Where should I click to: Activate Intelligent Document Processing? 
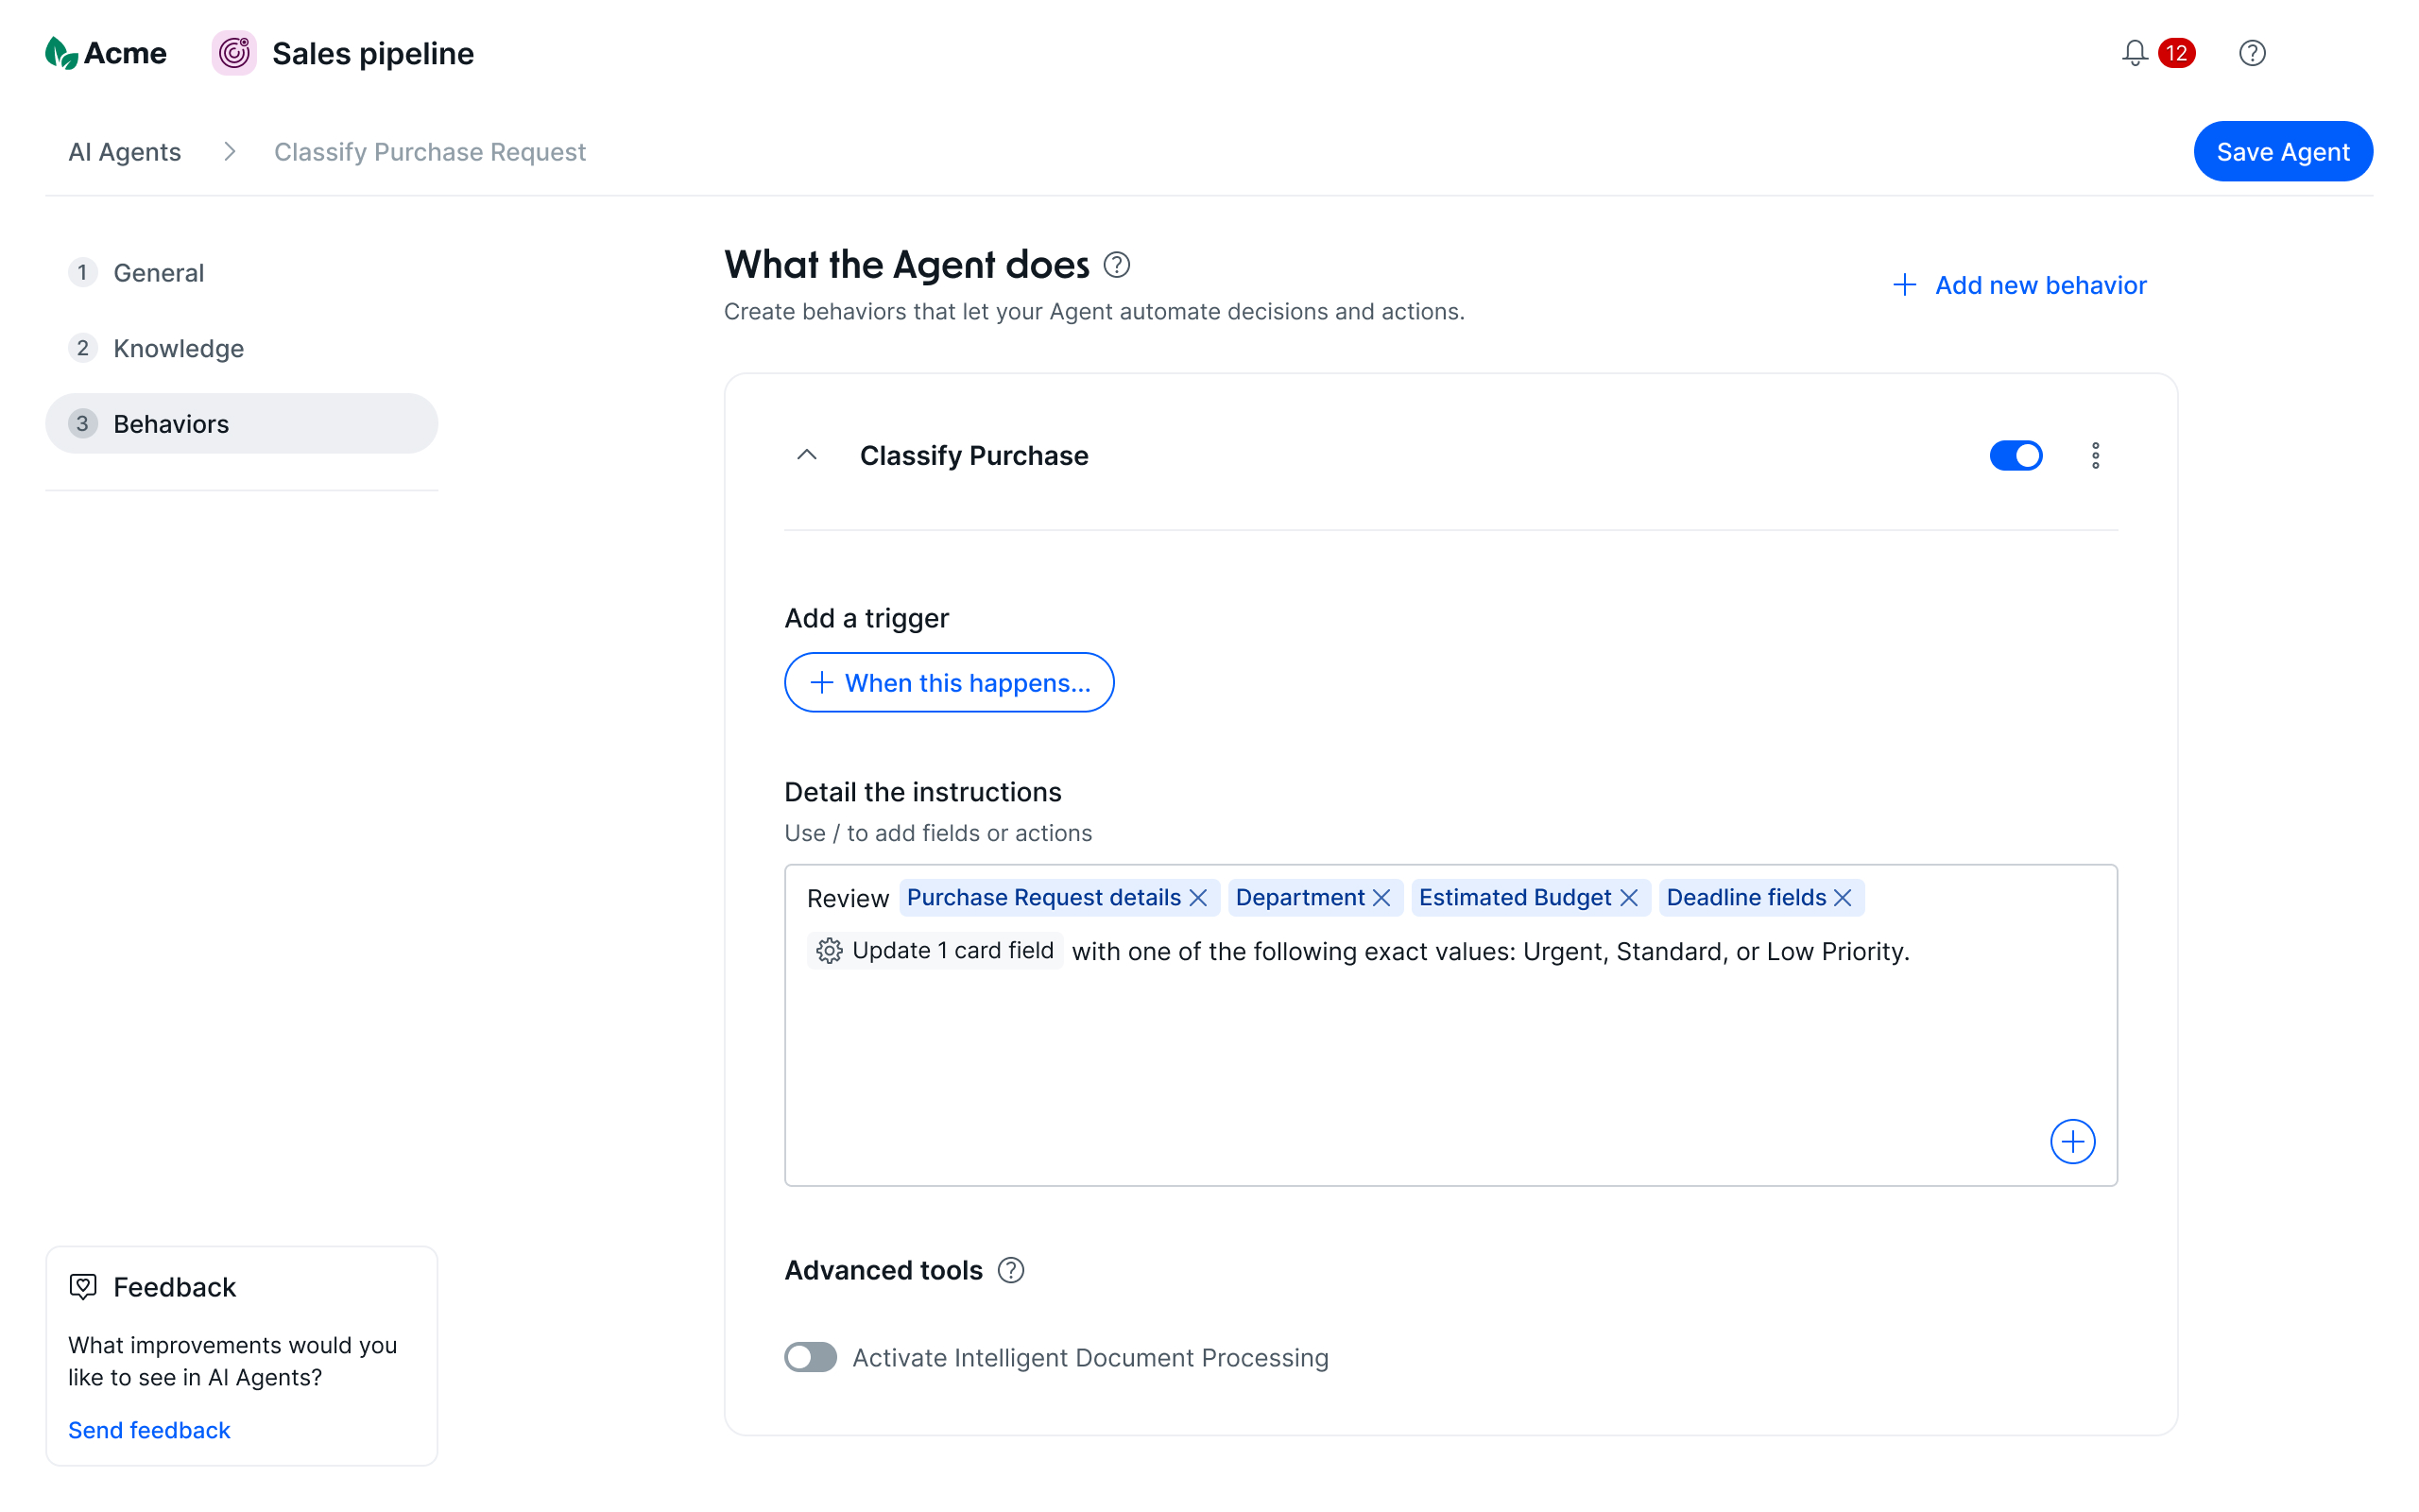[x=810, y=1357]
